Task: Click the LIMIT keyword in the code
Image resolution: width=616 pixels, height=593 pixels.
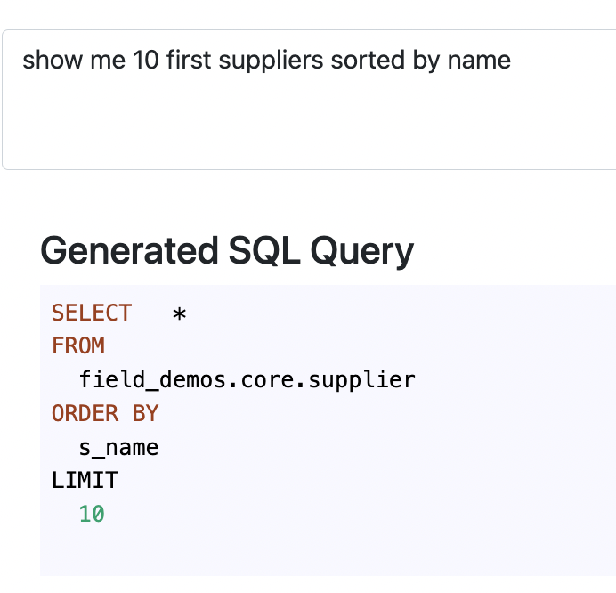Action: click(x=85, y=481)
